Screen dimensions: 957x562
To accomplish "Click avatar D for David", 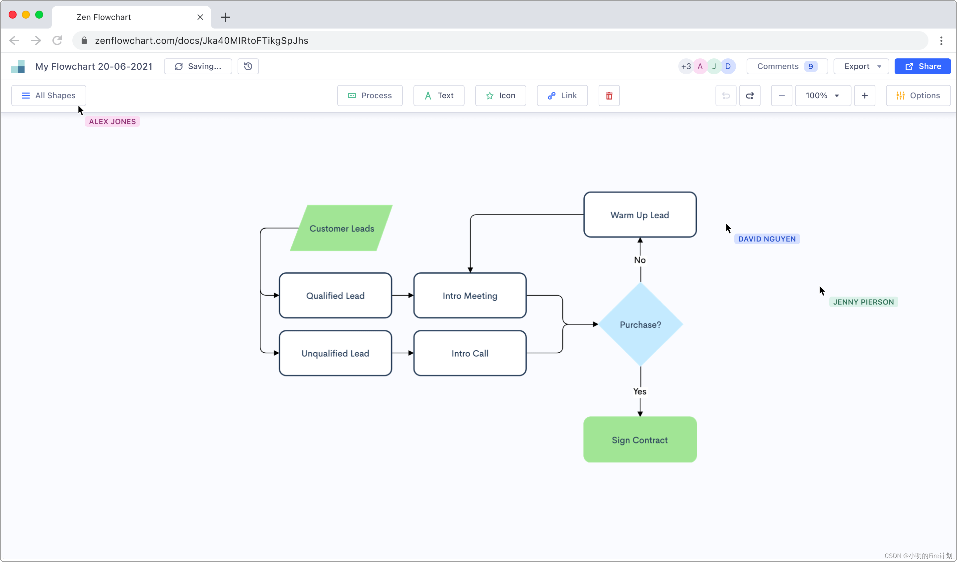I will tap(728, 66).
